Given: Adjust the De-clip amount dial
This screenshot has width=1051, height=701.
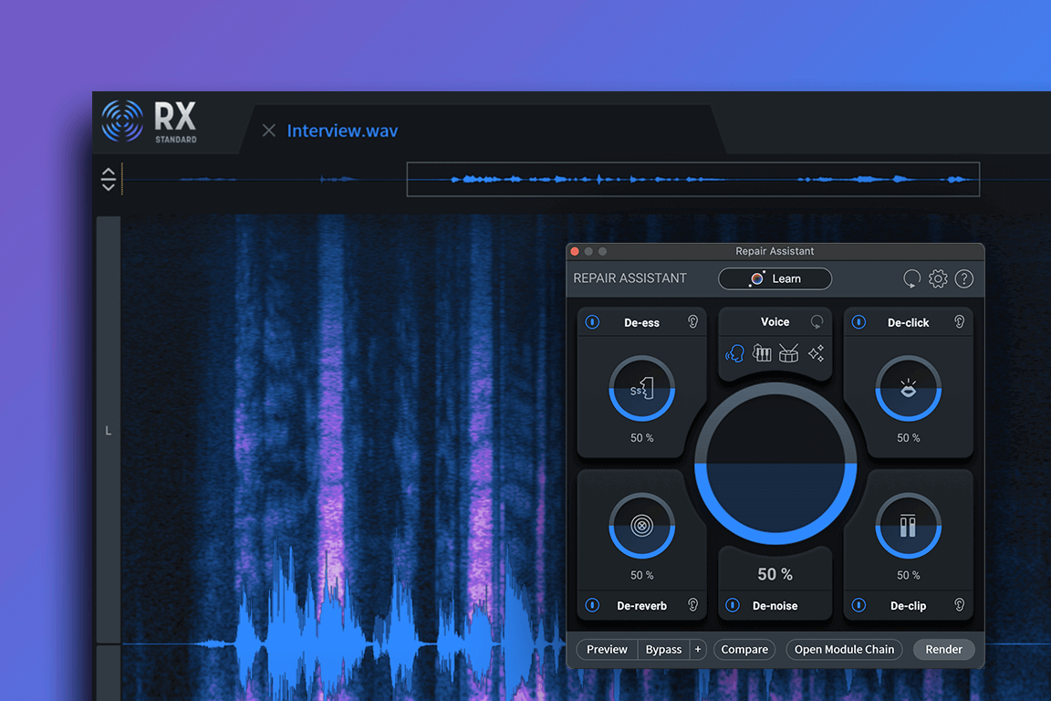Looking at the screenshot, I should pyautogui.click(x=909, y=526).
